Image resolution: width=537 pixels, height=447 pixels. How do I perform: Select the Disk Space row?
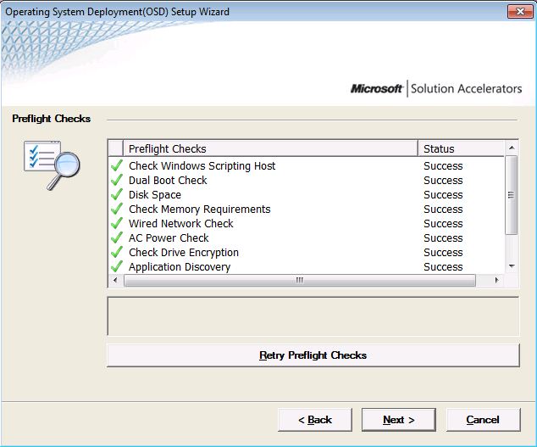[307, 194]
